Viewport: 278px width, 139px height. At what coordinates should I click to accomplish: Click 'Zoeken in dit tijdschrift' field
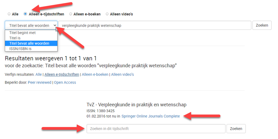click(156, 129)
